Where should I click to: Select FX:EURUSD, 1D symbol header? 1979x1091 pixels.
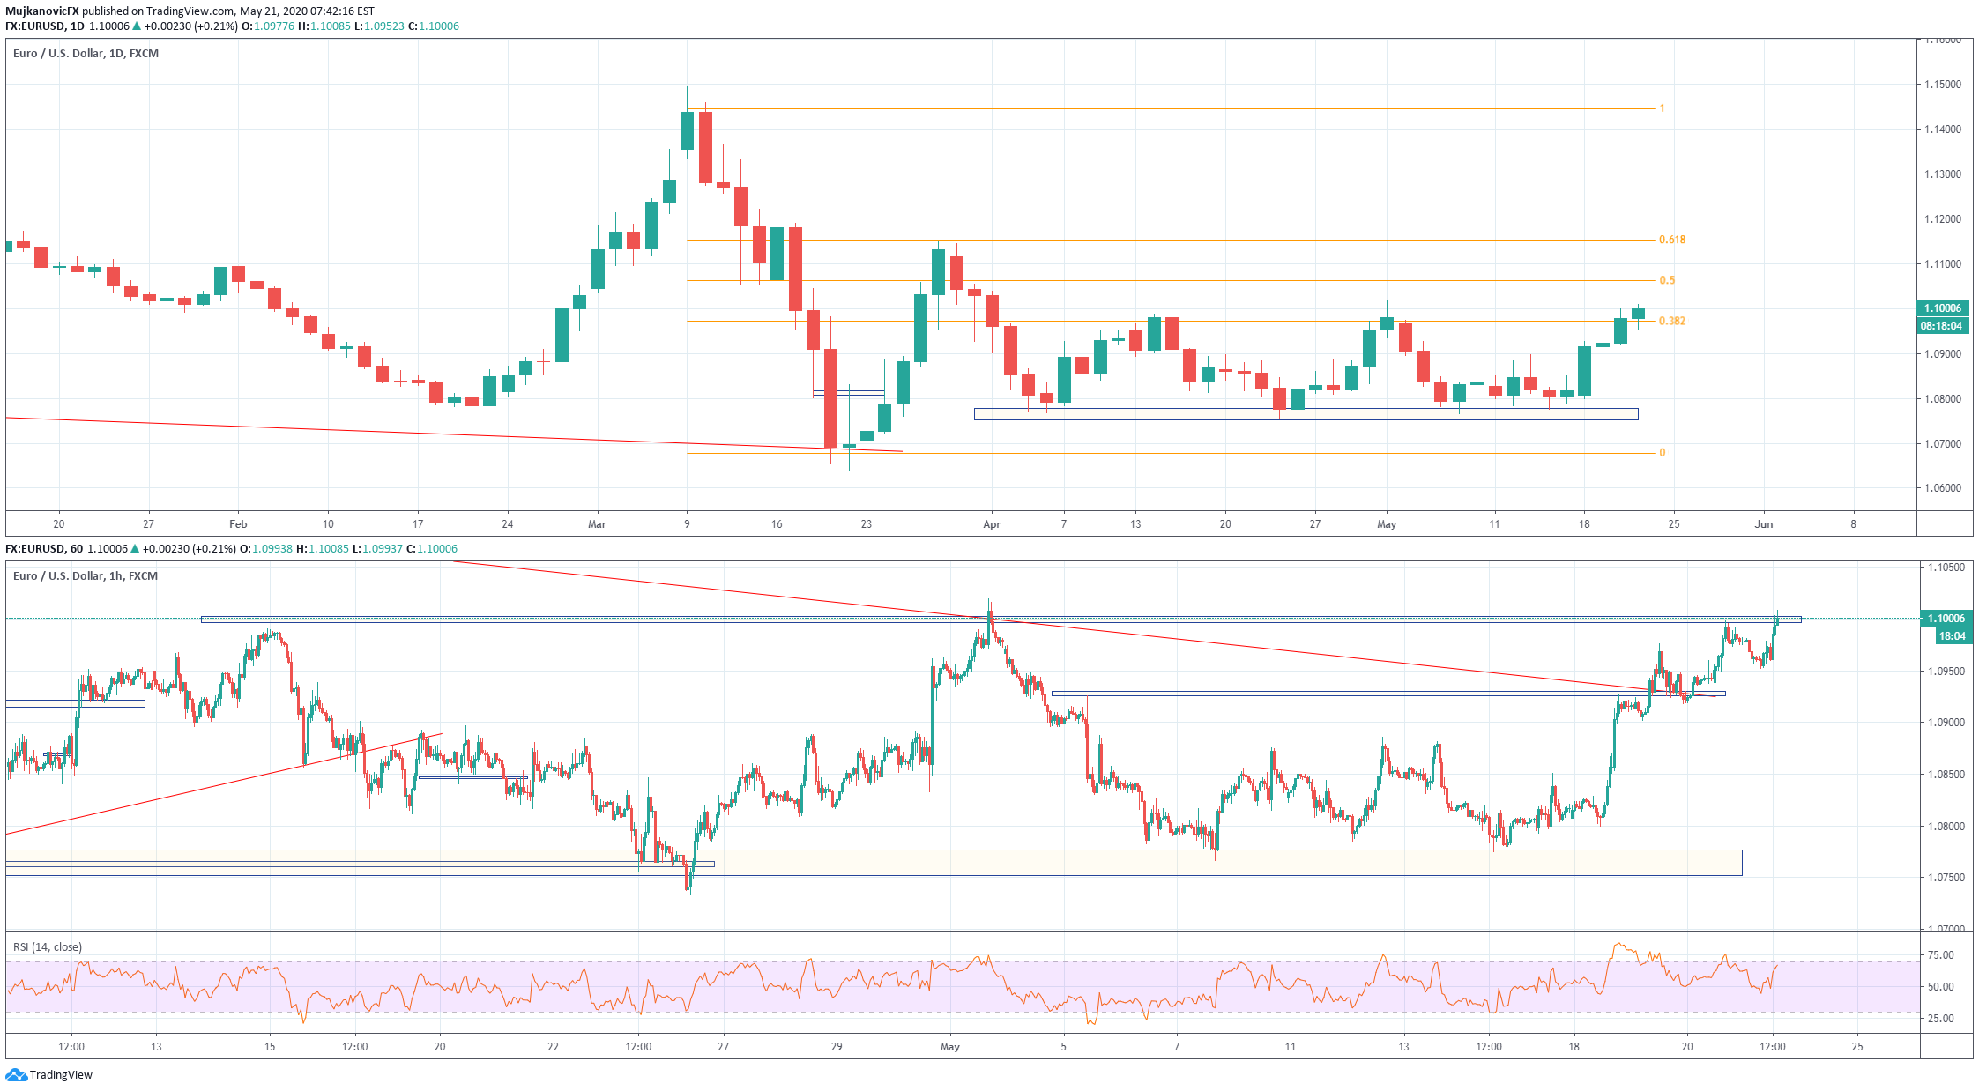pos(44,26)
